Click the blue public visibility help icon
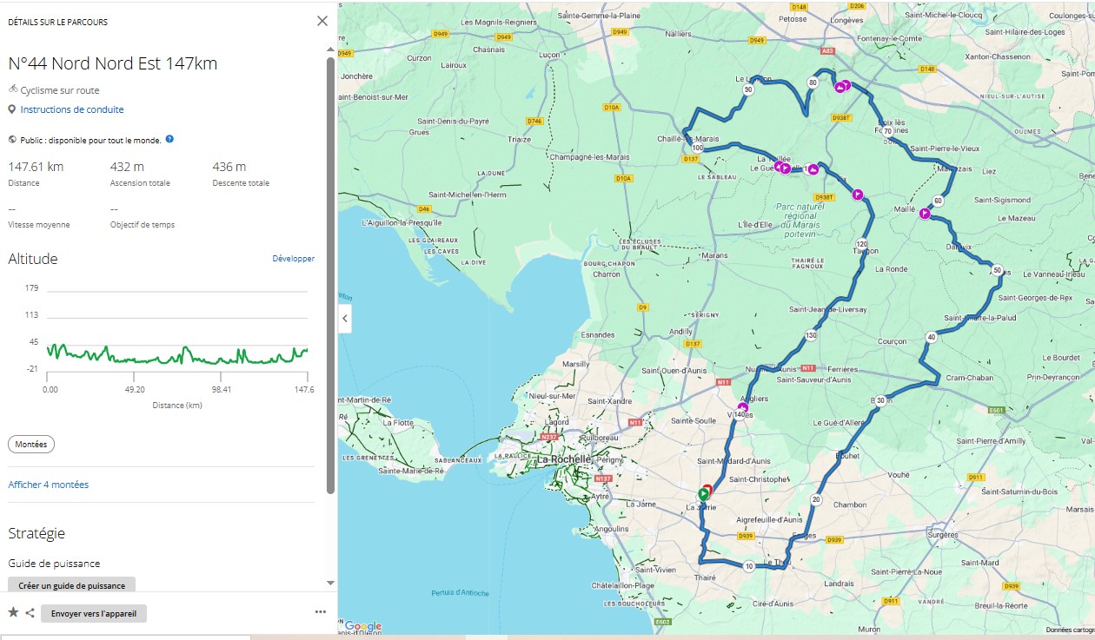 click(x=169, y=139)
